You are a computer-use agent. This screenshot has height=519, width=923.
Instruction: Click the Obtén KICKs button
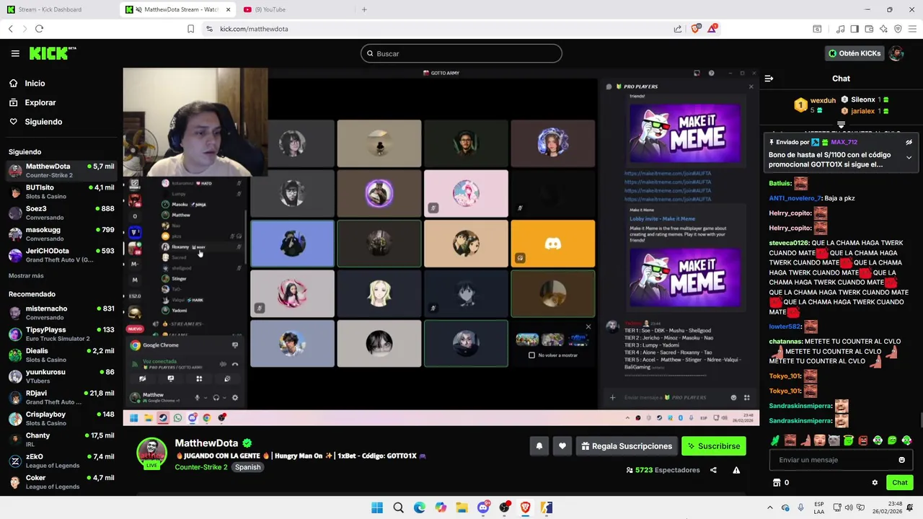point(854,53)
